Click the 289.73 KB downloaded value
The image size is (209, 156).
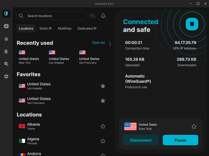click(x=186, y=59)
